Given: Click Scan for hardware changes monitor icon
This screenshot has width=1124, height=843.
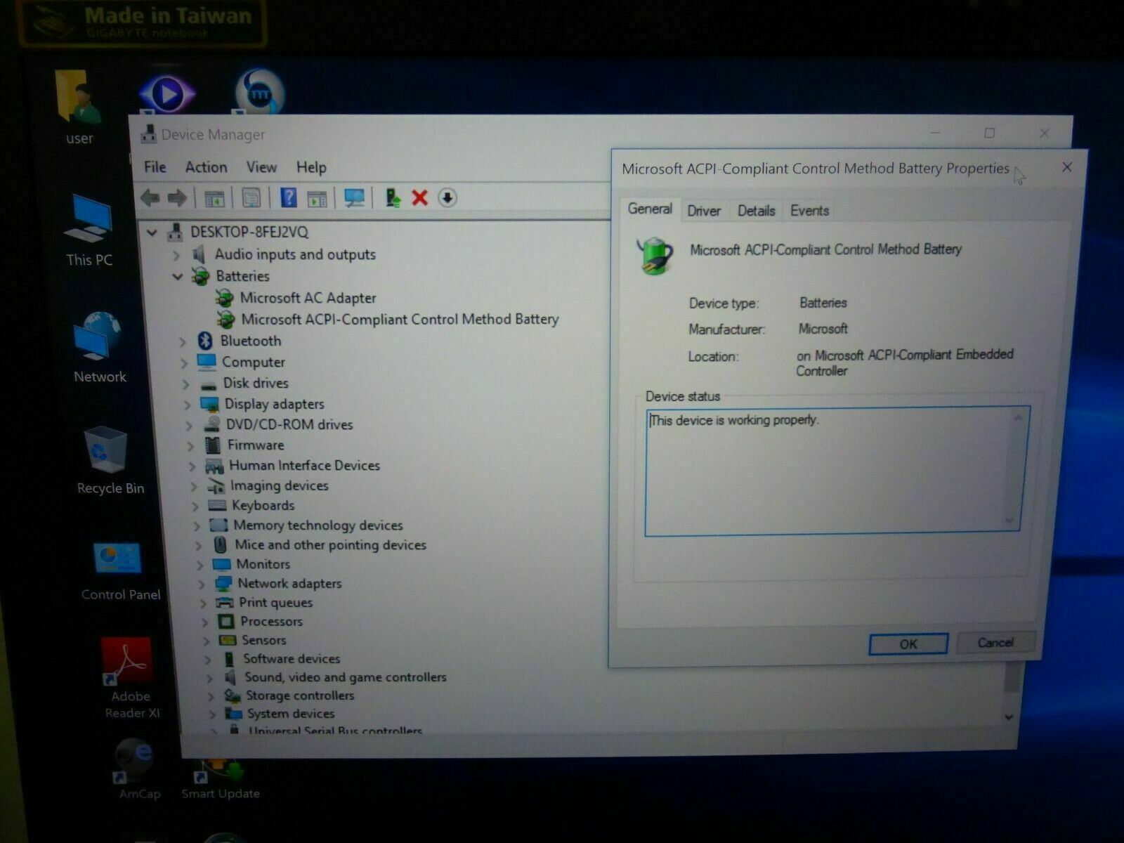Looking at the screenshot, I should [x=354, y=197].
